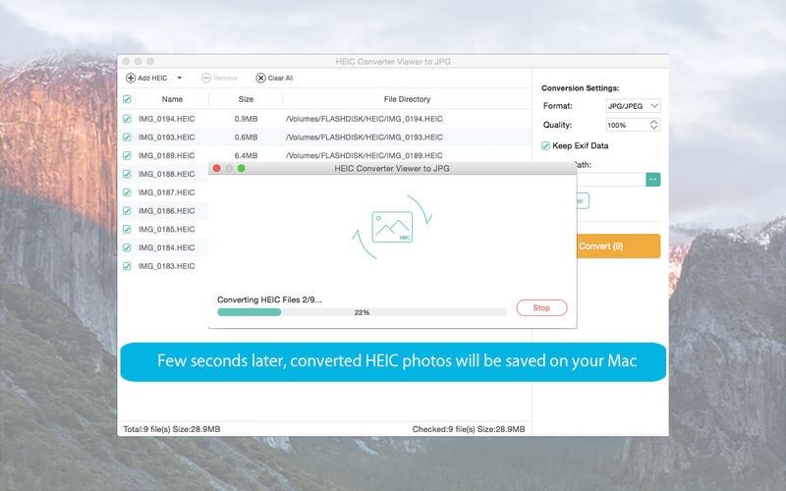The width and height of the screenshot is (786, 491).
Task: Click the Clear All icon
Action: click(260, 78)
